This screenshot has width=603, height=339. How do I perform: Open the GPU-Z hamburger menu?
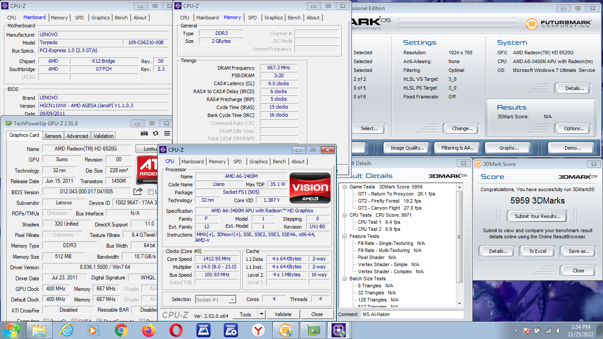pos(167,133)
